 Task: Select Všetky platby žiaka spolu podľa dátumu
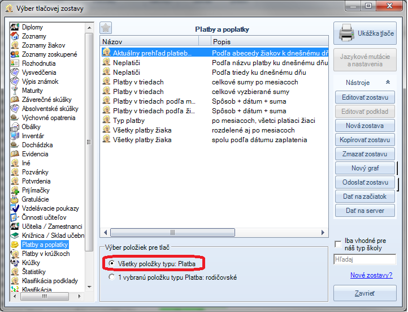[x=215, y=139]
